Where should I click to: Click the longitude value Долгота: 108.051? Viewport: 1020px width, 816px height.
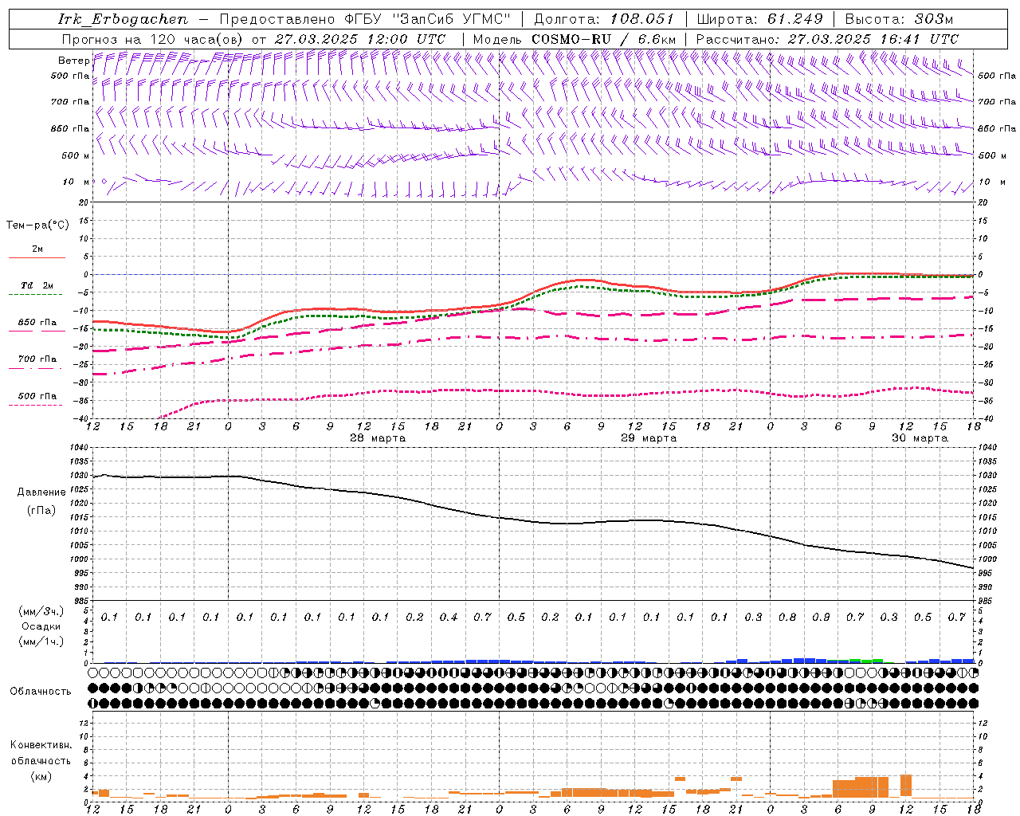(x=604, y=19)
